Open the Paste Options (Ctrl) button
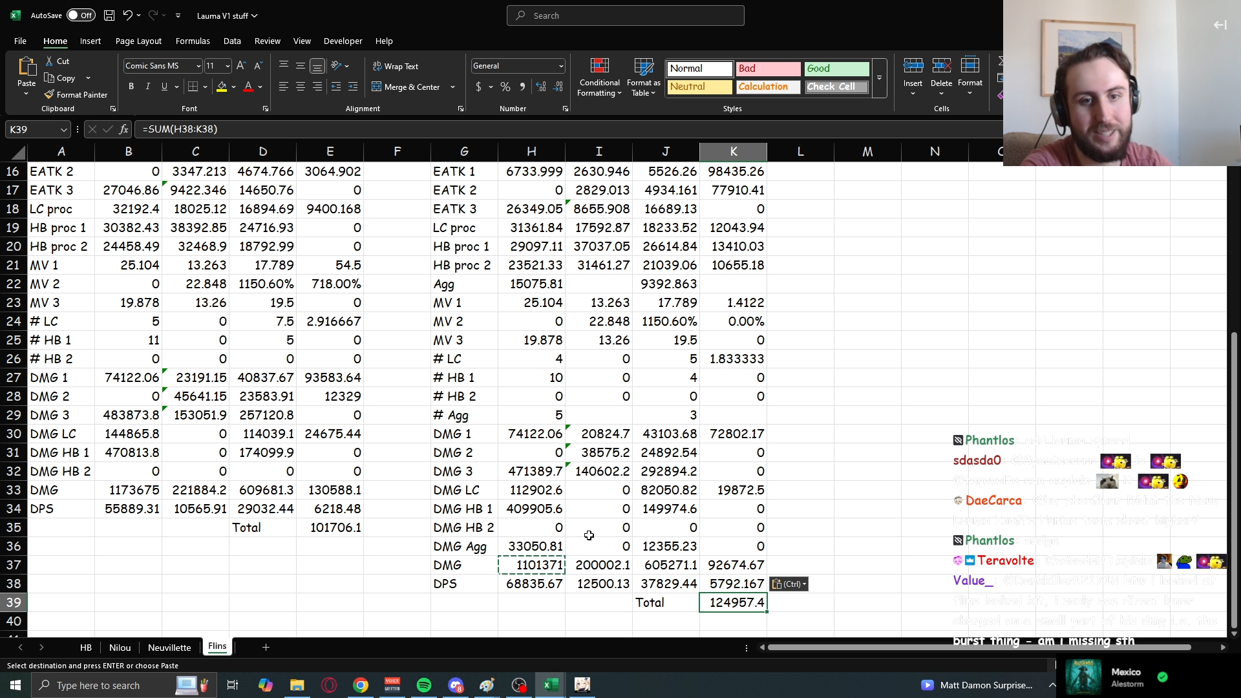Screen dimensions: 1241x698 [x=789, y=584]
